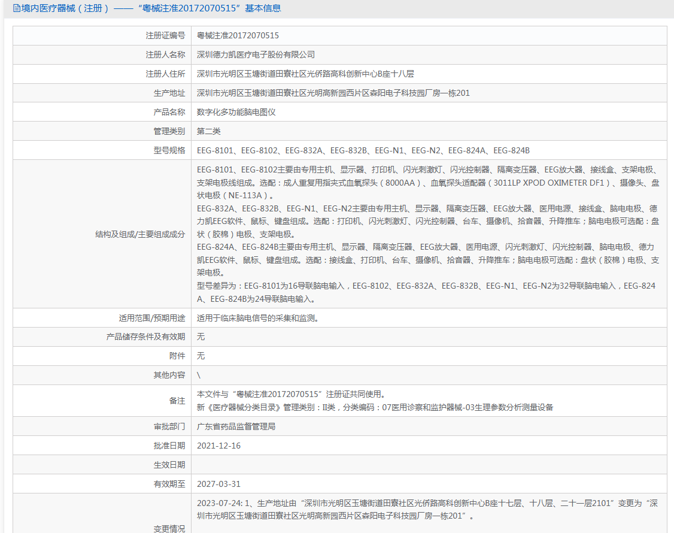The width and height of the screenshot is (674, 533).
Task: Click the approving authority 广东省药品监督管理局
Action: (236, 427)
